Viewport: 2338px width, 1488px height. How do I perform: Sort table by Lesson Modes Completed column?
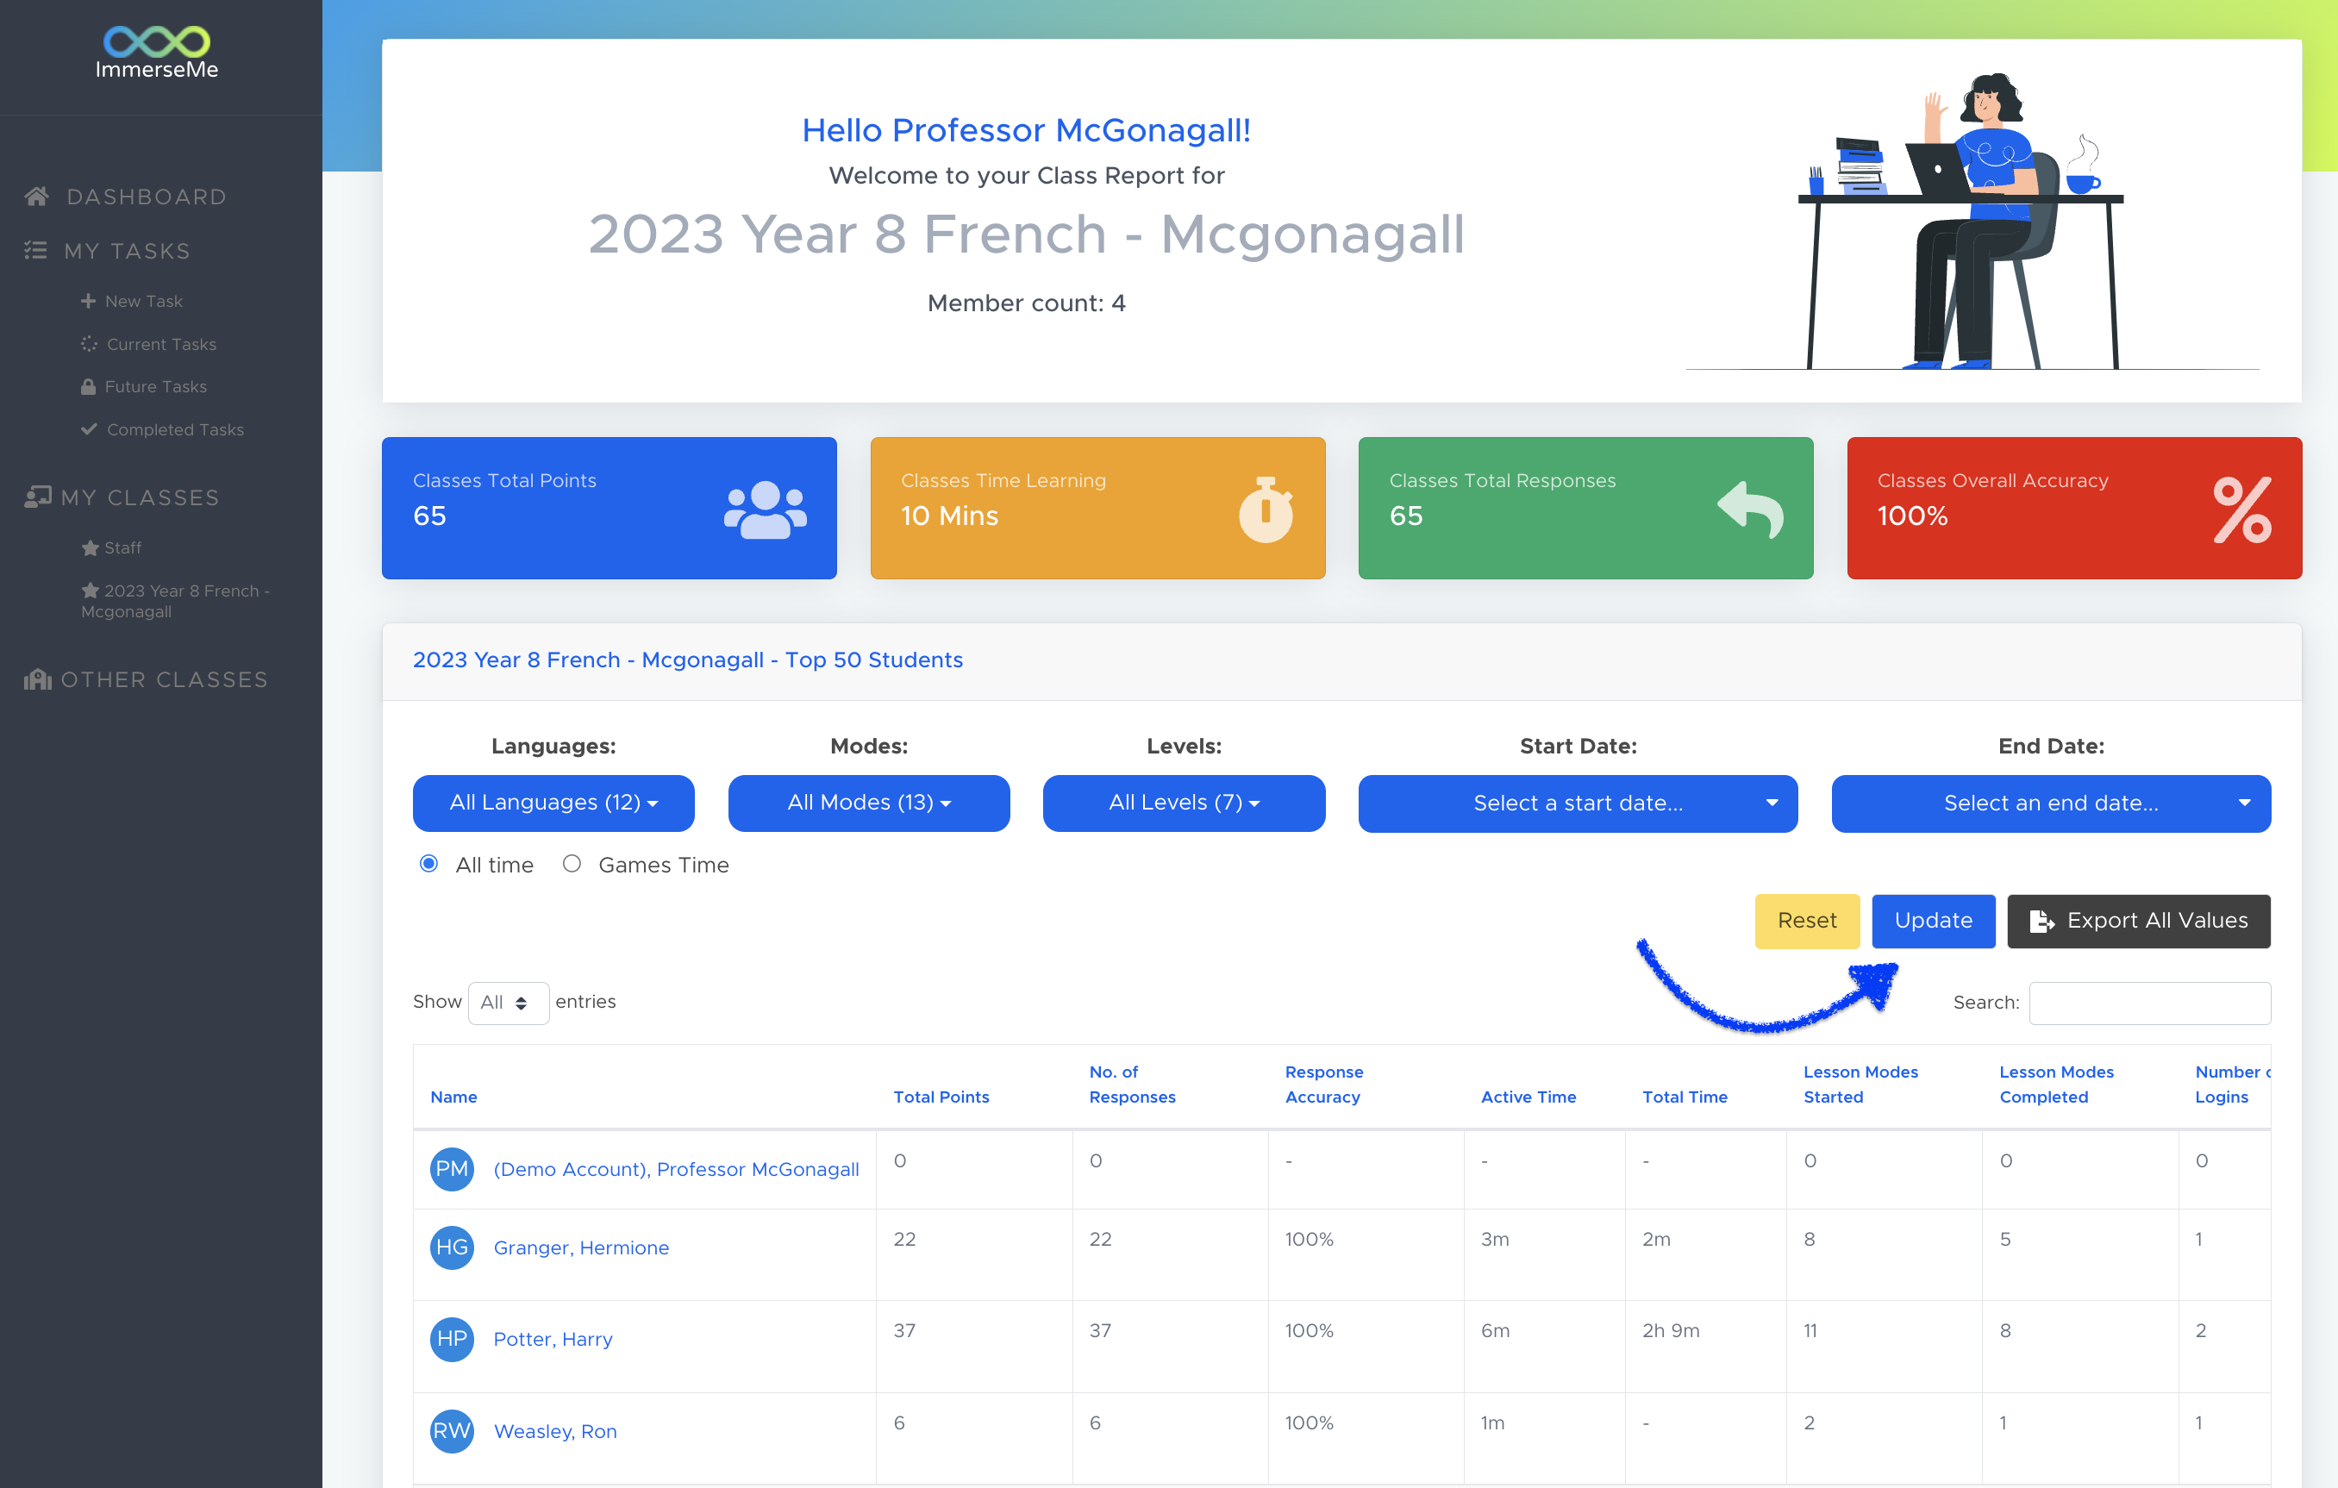2056,1085
